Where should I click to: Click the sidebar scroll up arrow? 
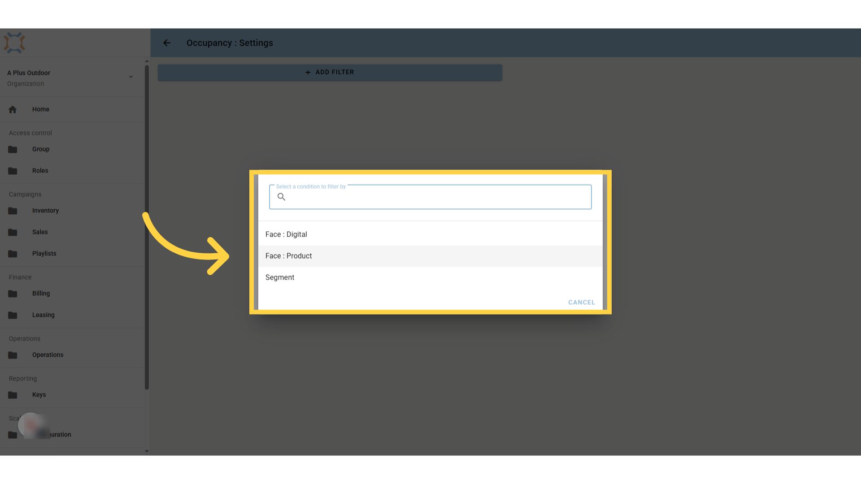147,61
